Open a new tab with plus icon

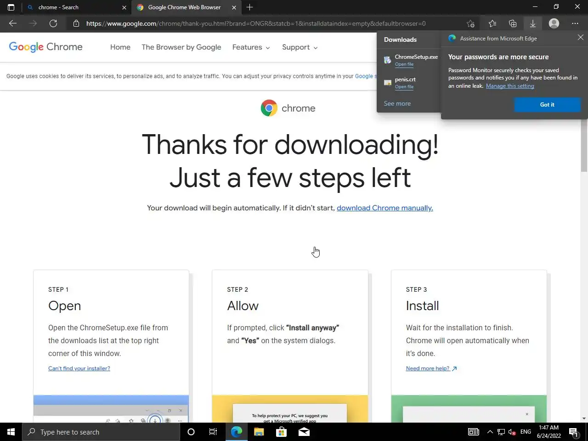[x=249, y=7]
